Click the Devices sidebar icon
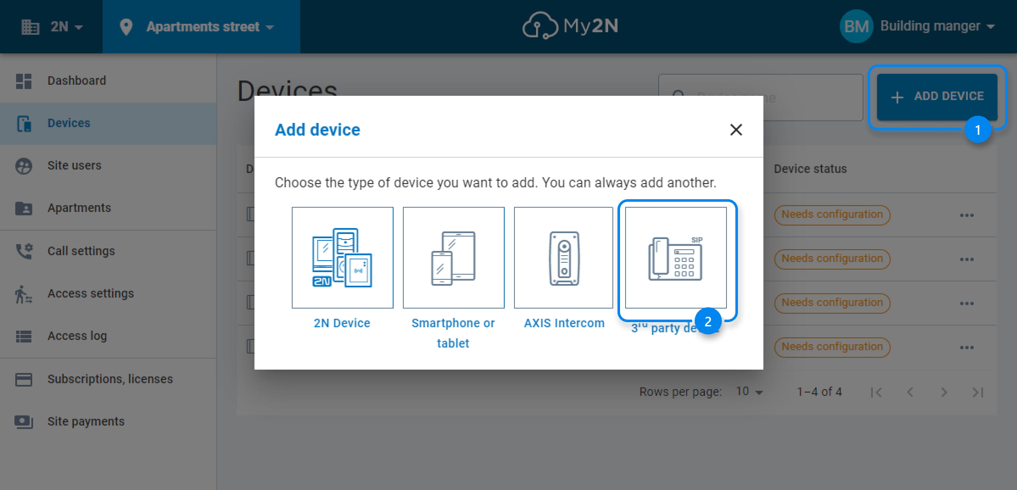This screenshot has height=490, width=1017. [x=24, y=124]
